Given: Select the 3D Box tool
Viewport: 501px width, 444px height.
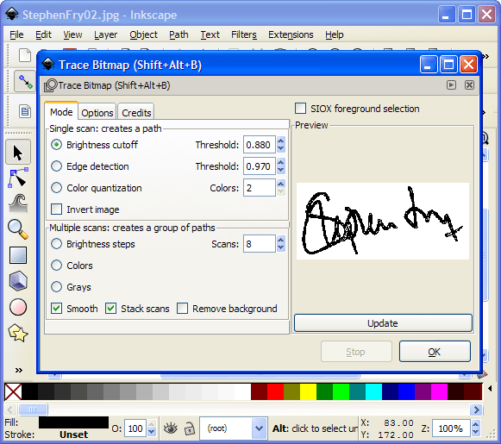Looking at the screenshot, I should (18, 281).
